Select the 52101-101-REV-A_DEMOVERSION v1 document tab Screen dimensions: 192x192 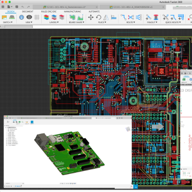[x=132, y=7]
